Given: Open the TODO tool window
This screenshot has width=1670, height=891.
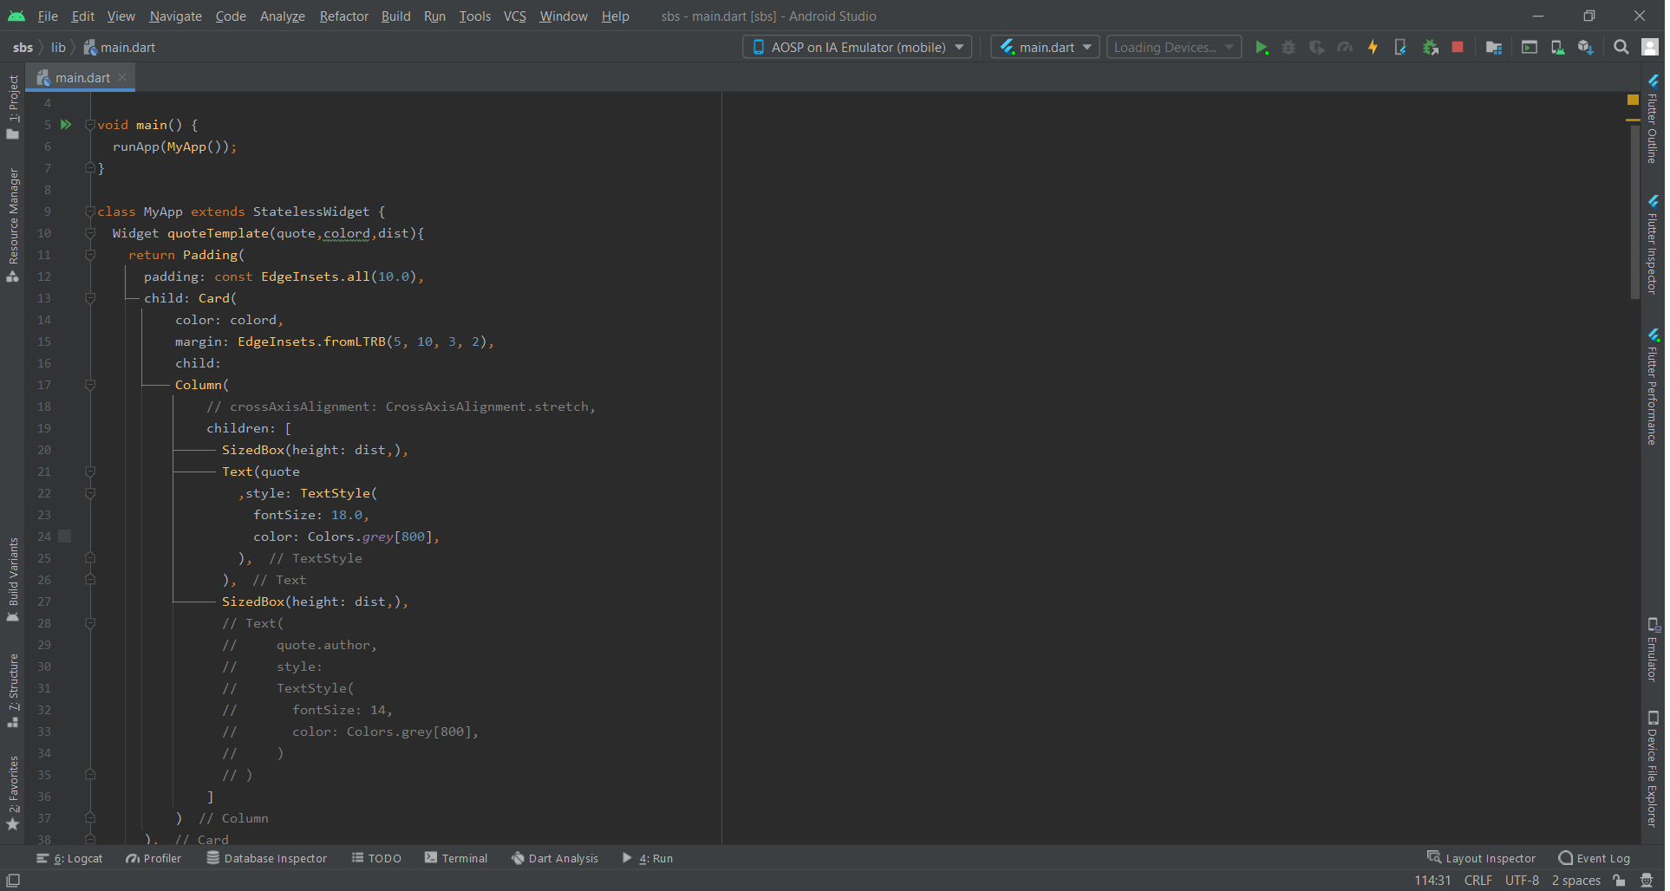Looking at the screenshot, I should [376, 859].
